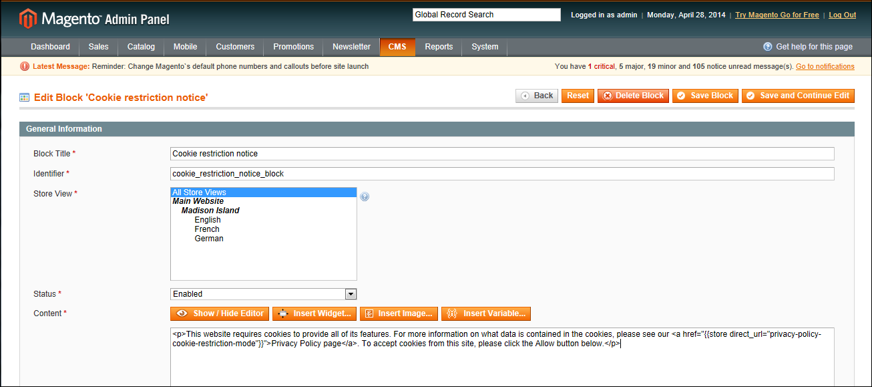
Task: Select Main Website in Store View list
Action: (198, 201)
